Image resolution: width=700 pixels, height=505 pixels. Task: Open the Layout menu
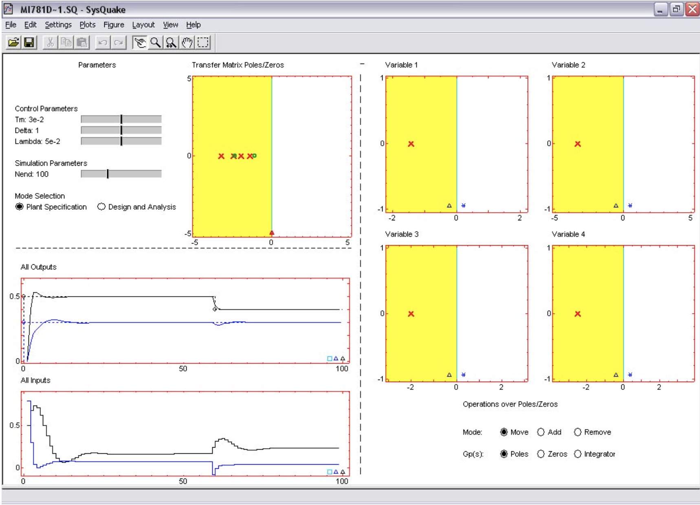click(x=143, y=25)
